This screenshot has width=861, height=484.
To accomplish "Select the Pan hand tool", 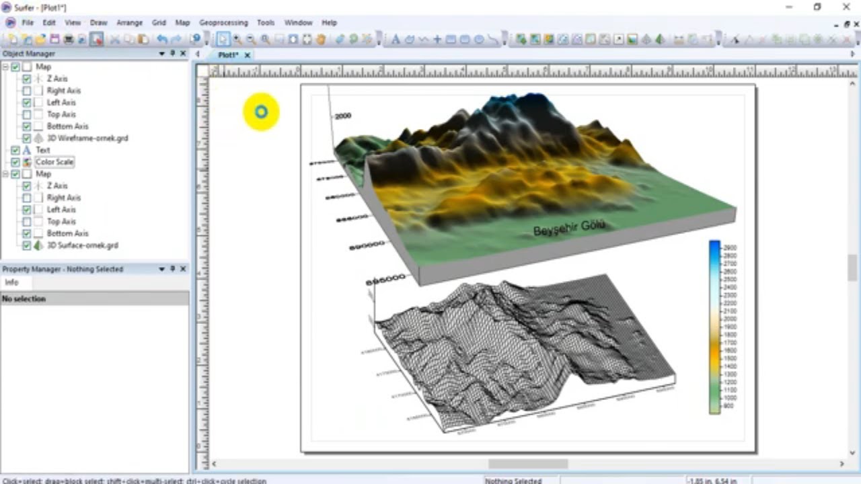I will tap(321, 40).
